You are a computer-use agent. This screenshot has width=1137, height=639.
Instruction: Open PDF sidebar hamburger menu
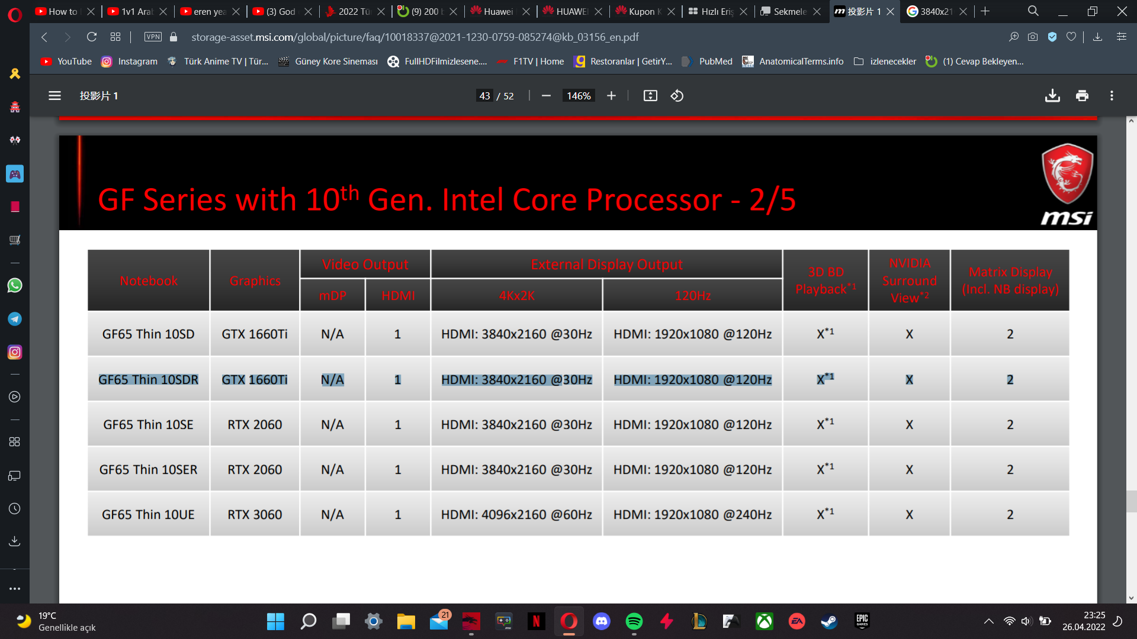(x=54, y=96)
